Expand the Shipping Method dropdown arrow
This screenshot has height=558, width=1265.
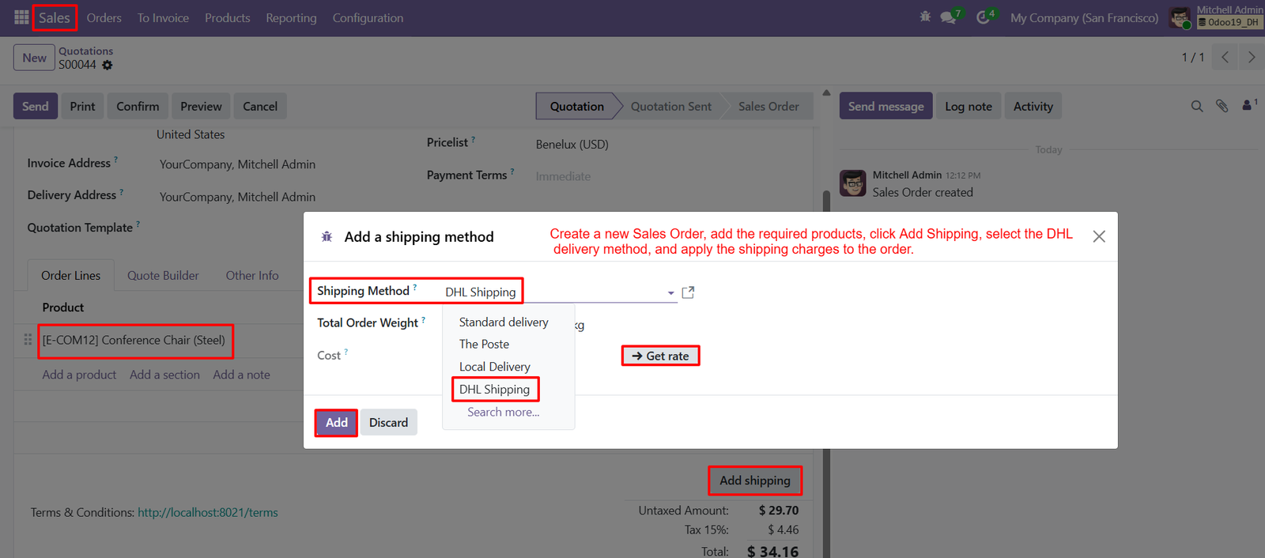point(671,293)
